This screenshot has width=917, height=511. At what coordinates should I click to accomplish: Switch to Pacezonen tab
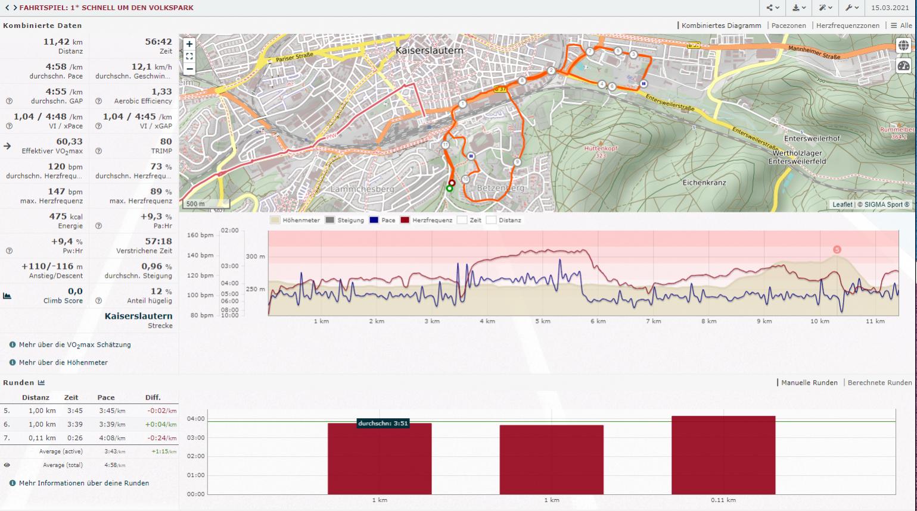[788, 26]
